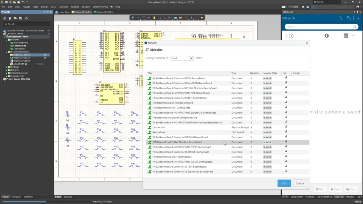Click the compile project icon in the Projects panel toolbar
The height and width of the screenshot is (204, 363).
pos(10,18)
